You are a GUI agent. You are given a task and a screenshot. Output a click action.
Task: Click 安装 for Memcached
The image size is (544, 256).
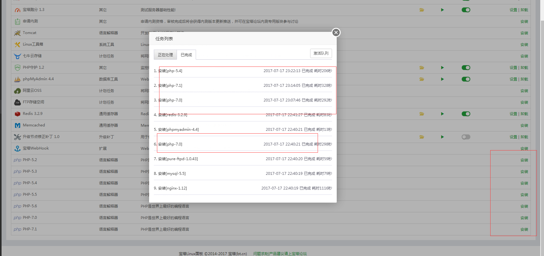(524, 126)
